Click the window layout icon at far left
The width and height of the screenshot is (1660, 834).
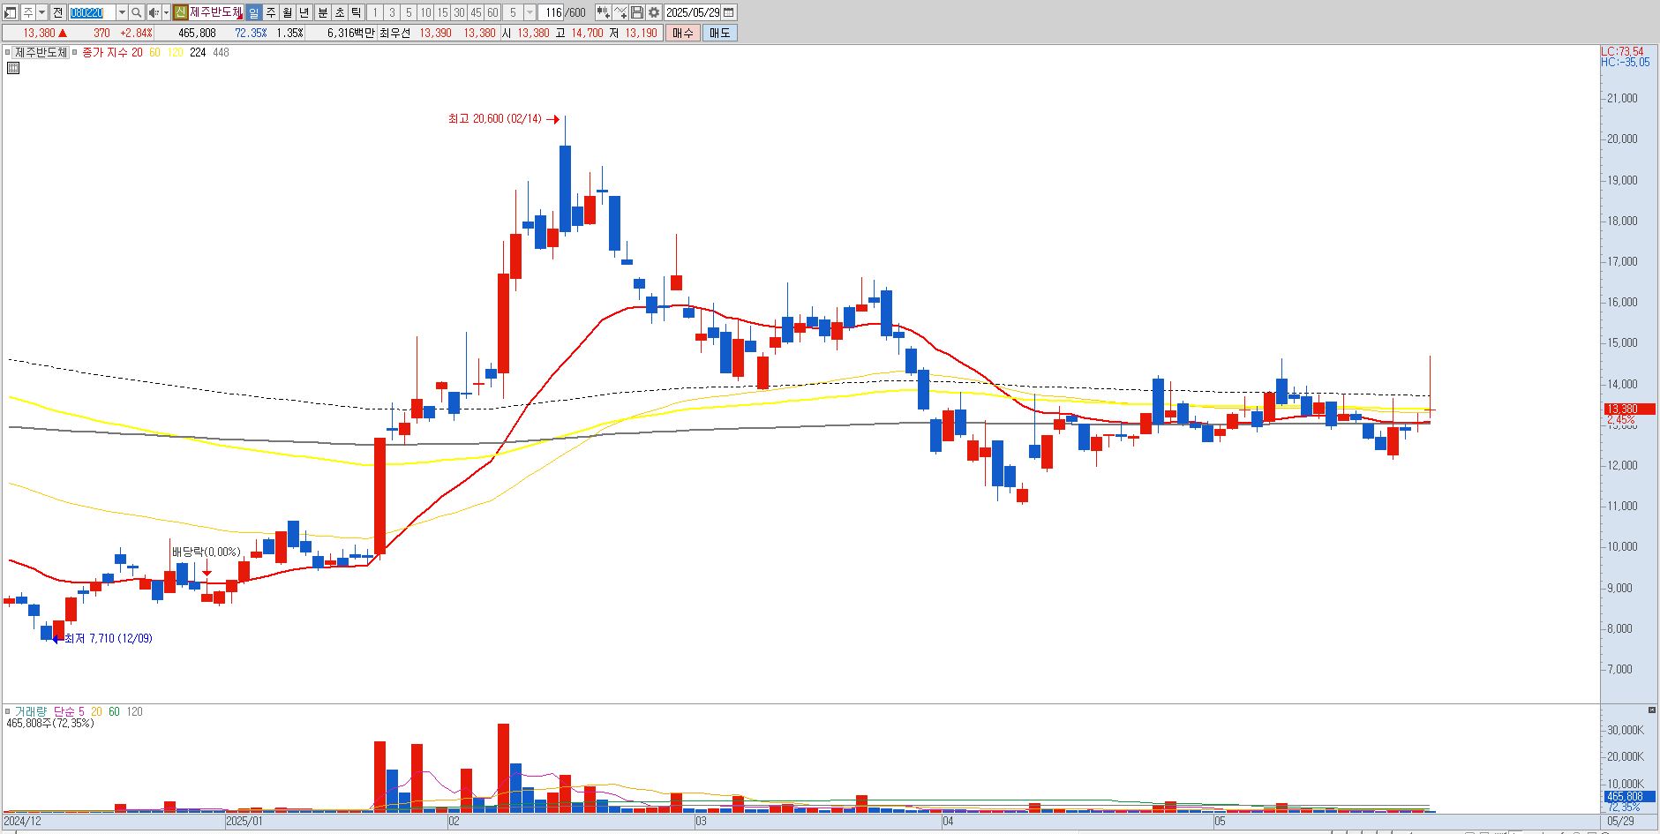coord(10,12)
